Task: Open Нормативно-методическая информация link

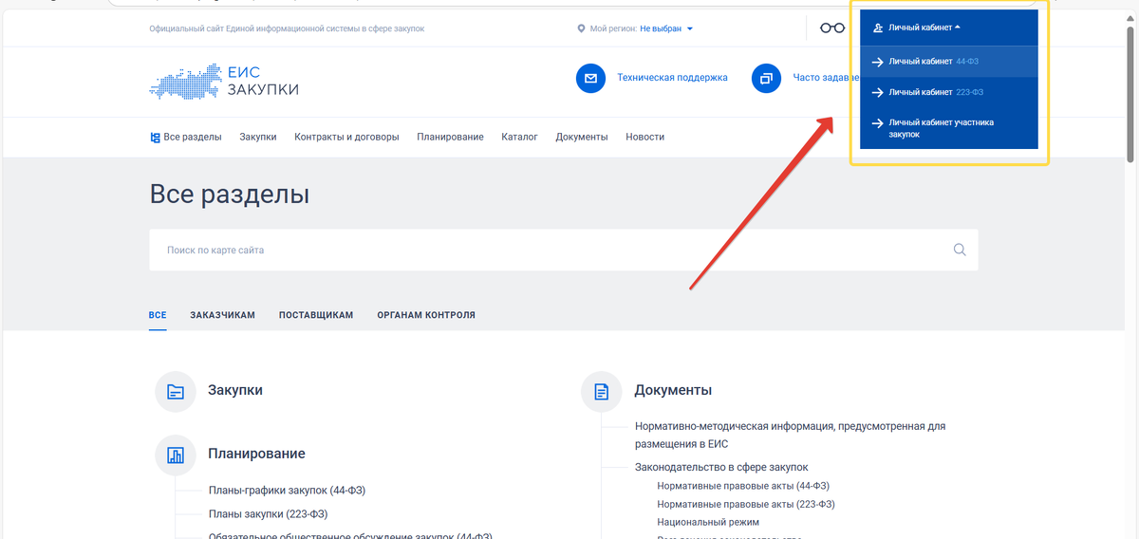Action: [790, 435]
